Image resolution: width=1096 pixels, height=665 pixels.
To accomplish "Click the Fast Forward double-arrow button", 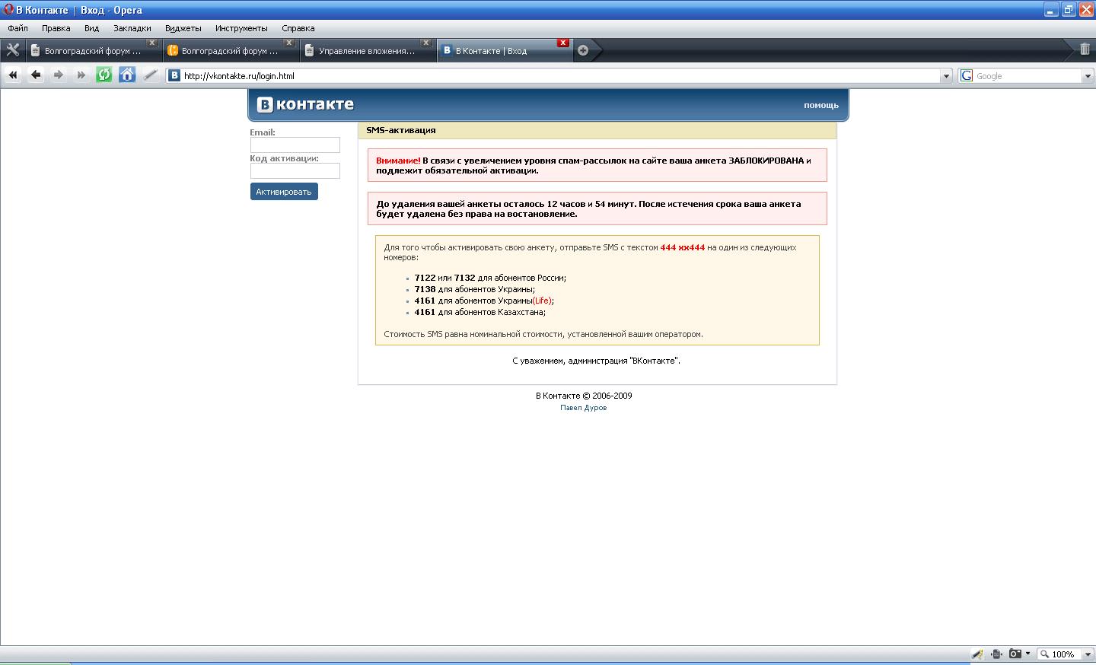I will [81, 75].
